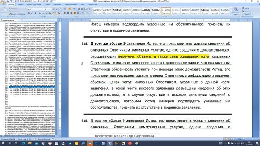Click the numbered list button
This screenshot has width=260, height=146.
point(69,9)
